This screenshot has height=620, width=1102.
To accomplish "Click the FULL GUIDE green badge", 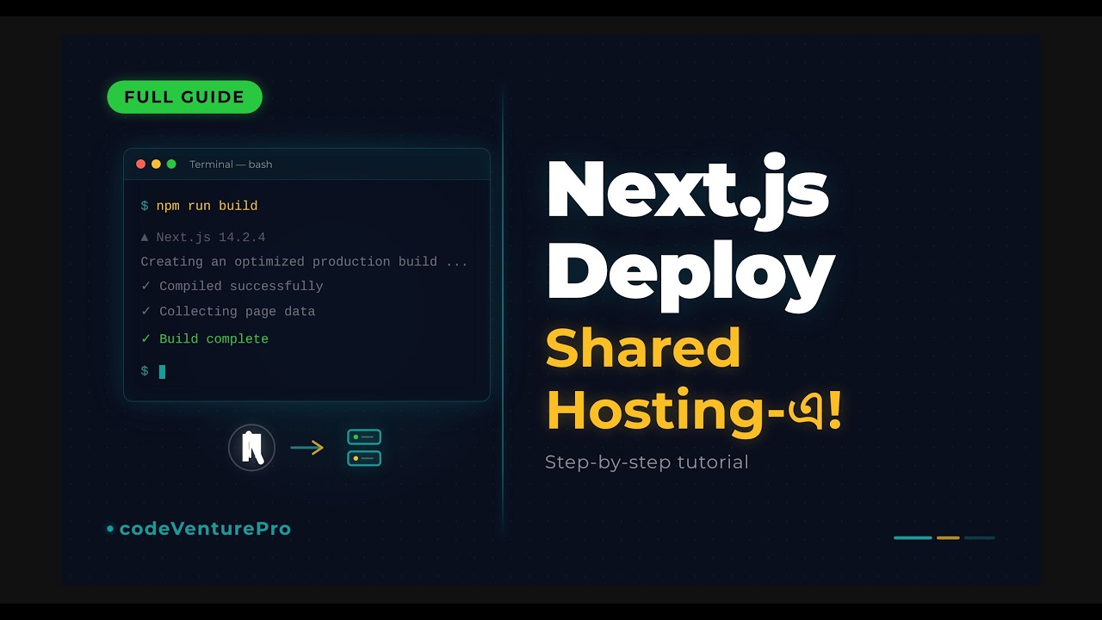I will coord(184,97).
